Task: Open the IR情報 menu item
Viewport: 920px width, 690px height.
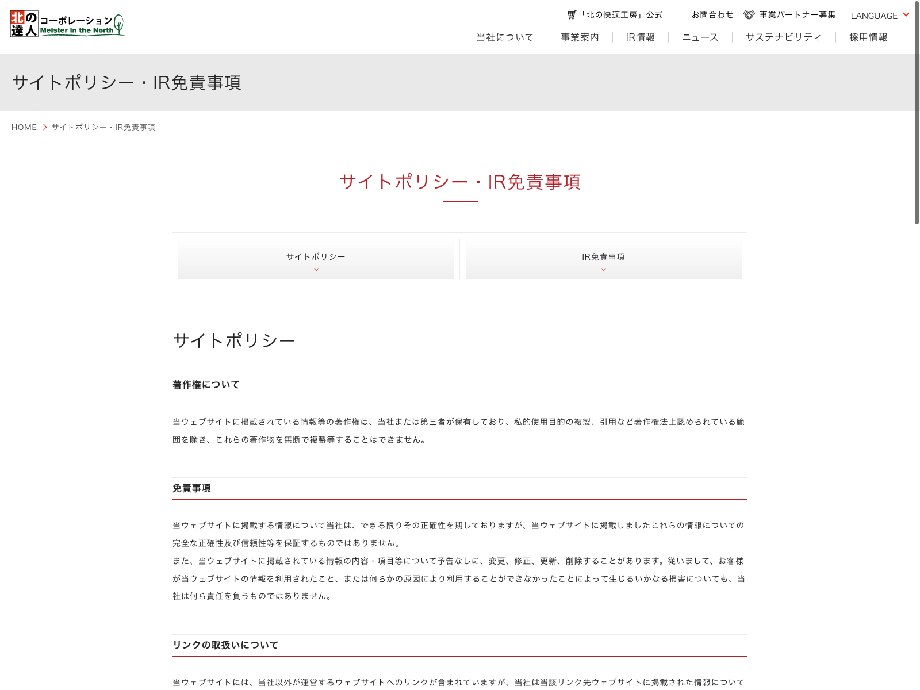Action: pyautogui.click(x=640, y=37)
